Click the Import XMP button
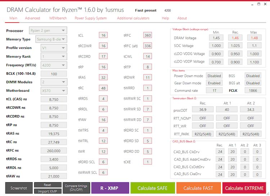Screen dimensions: 270x196 (48, 191)
